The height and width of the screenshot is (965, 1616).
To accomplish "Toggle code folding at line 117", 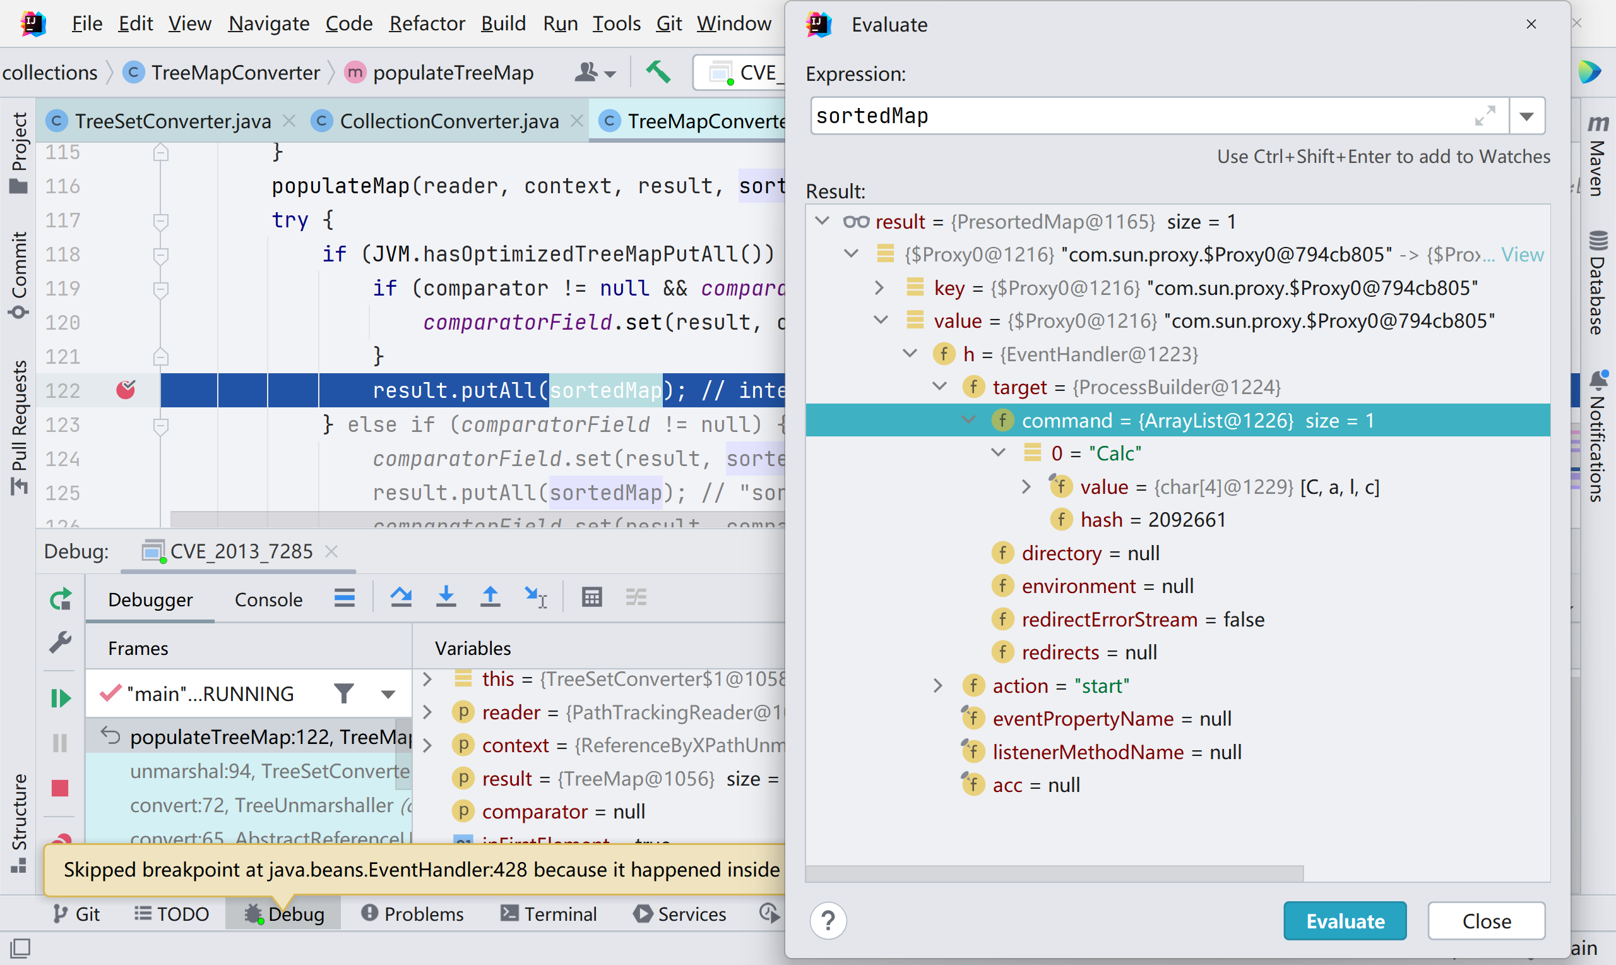I will coord(160,220).
